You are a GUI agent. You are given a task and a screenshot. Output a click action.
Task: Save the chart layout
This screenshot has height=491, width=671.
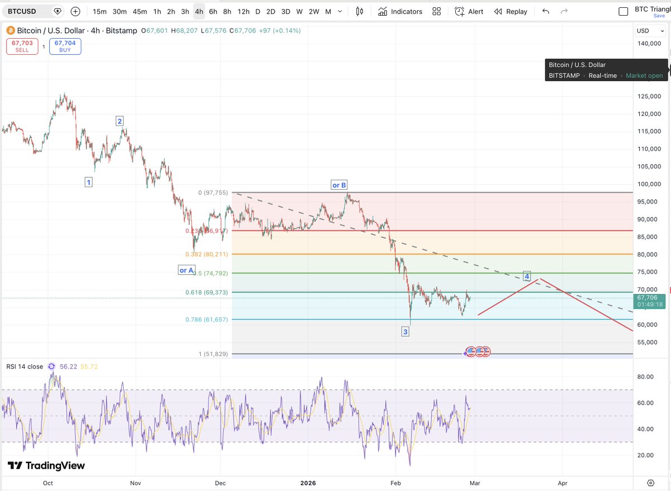[x=659, y=16]
